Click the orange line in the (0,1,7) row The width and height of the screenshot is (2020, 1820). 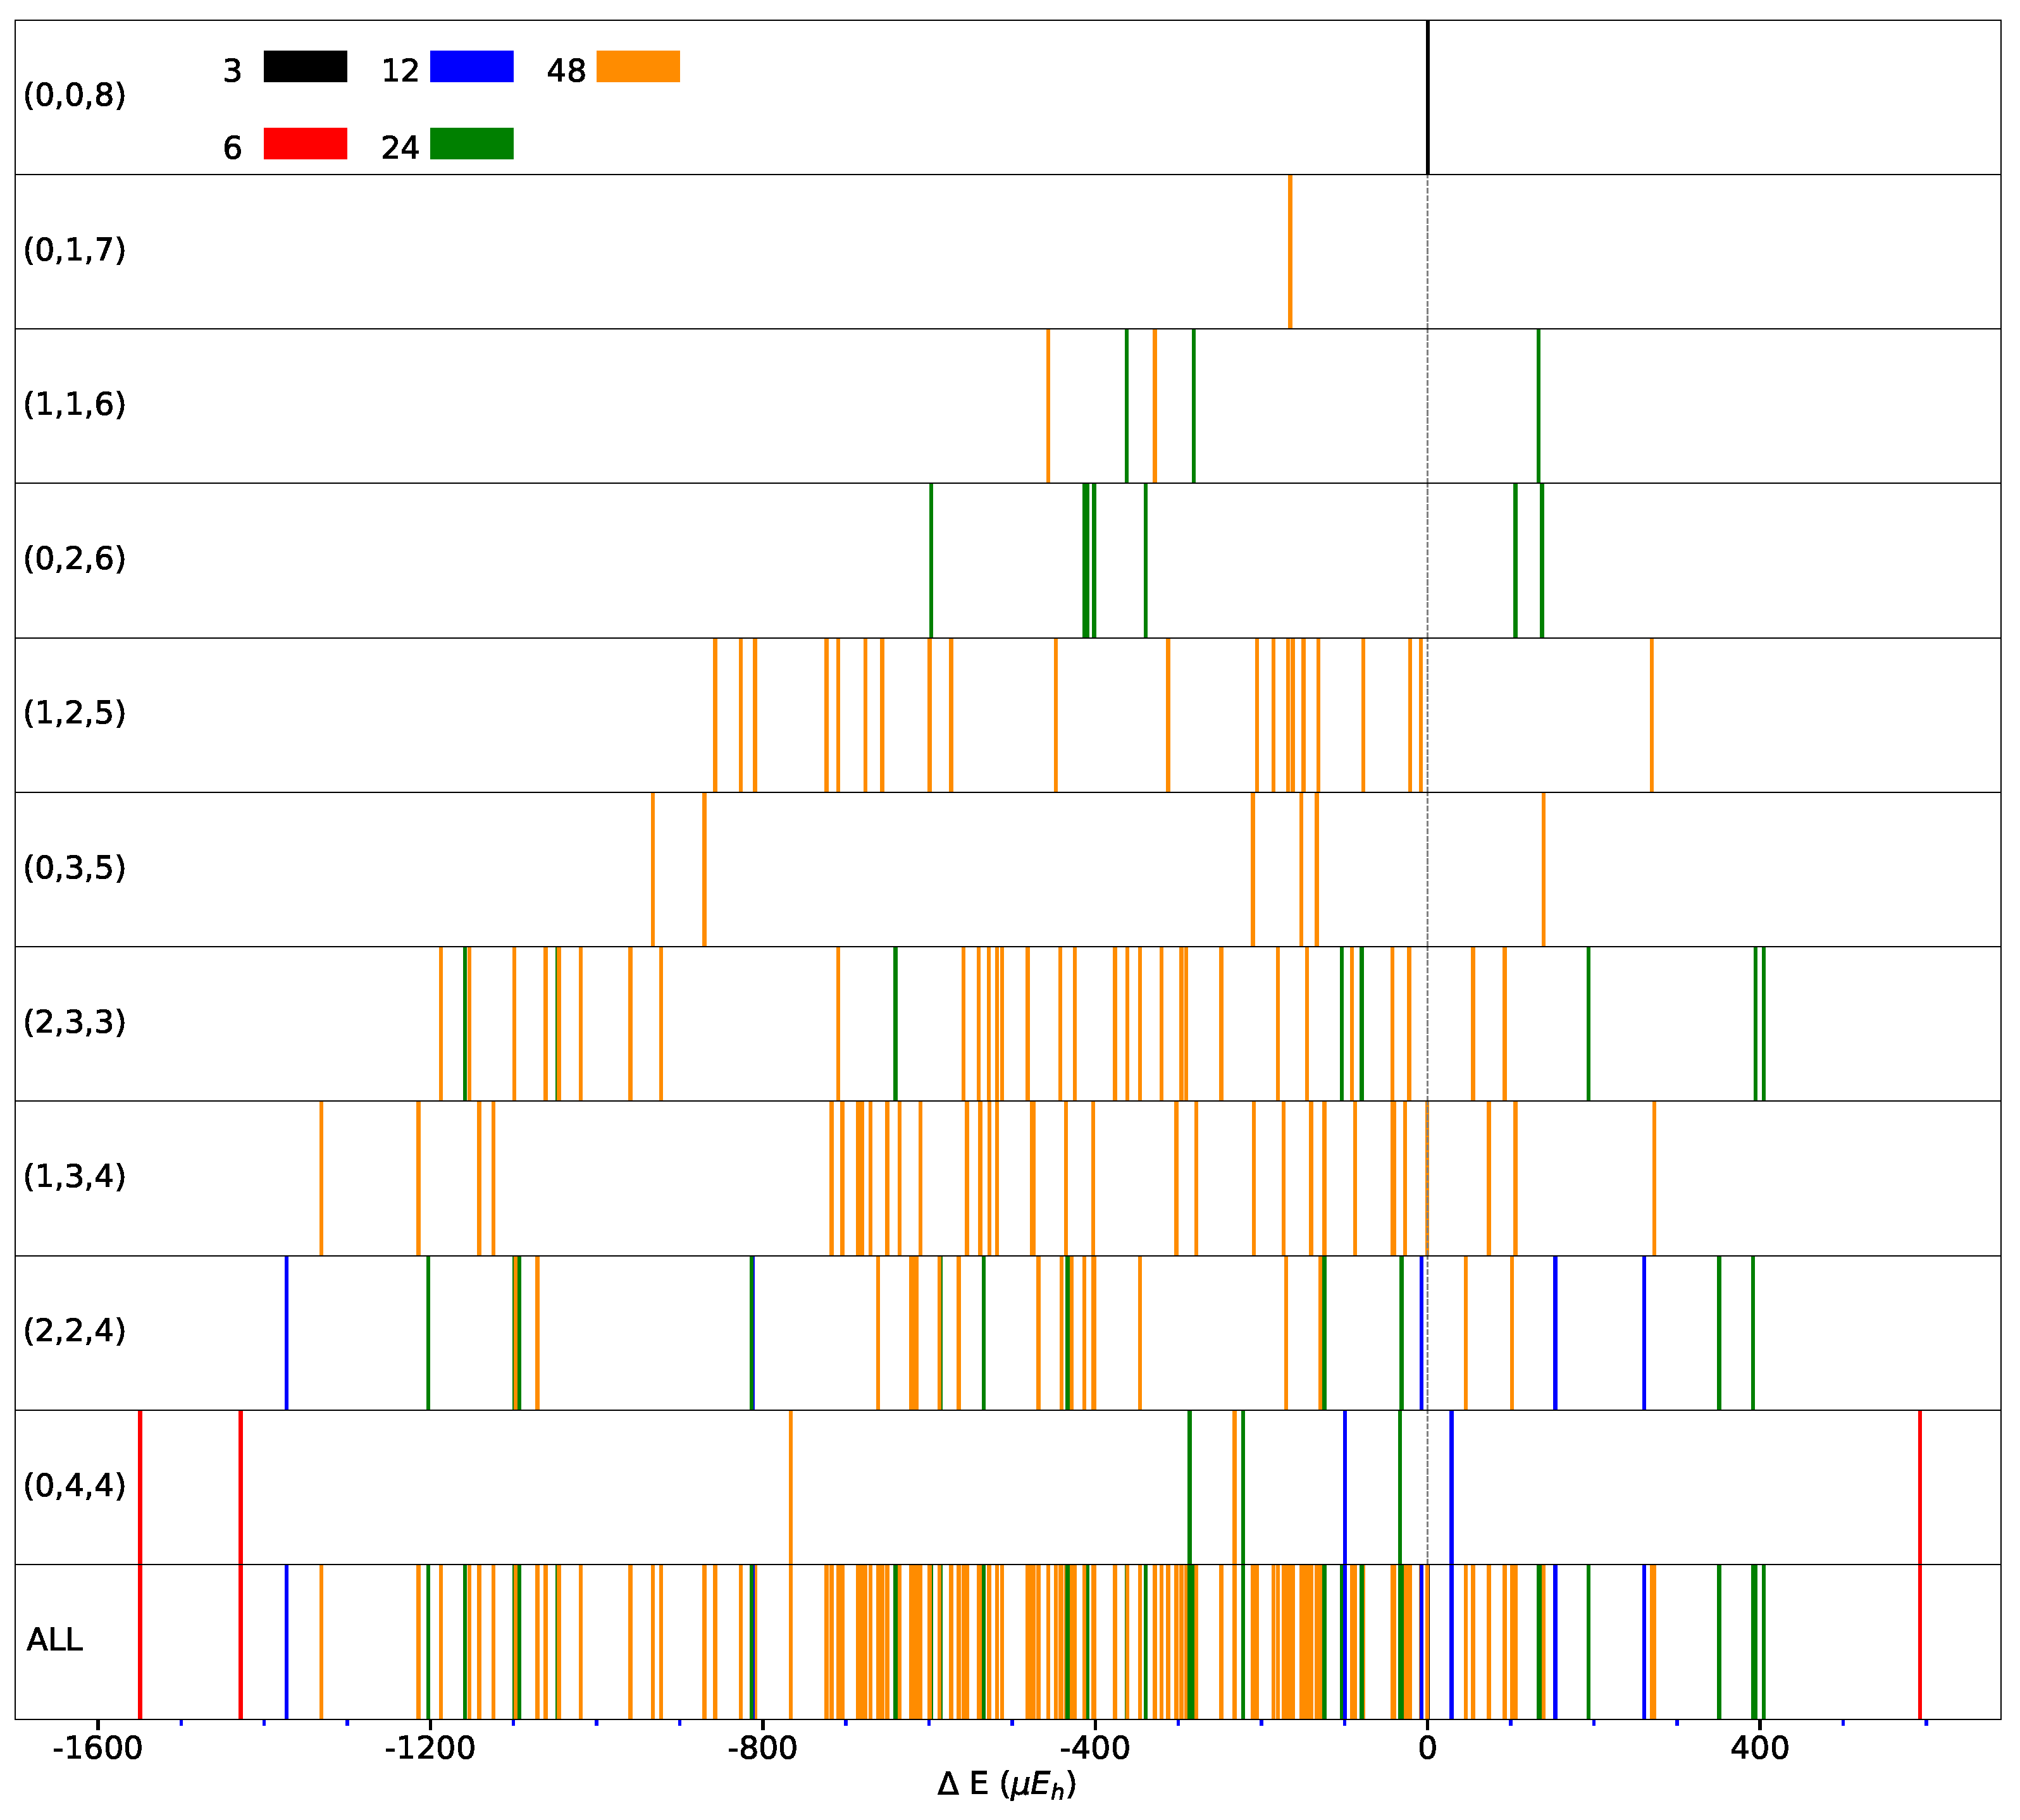[1290, 251]
